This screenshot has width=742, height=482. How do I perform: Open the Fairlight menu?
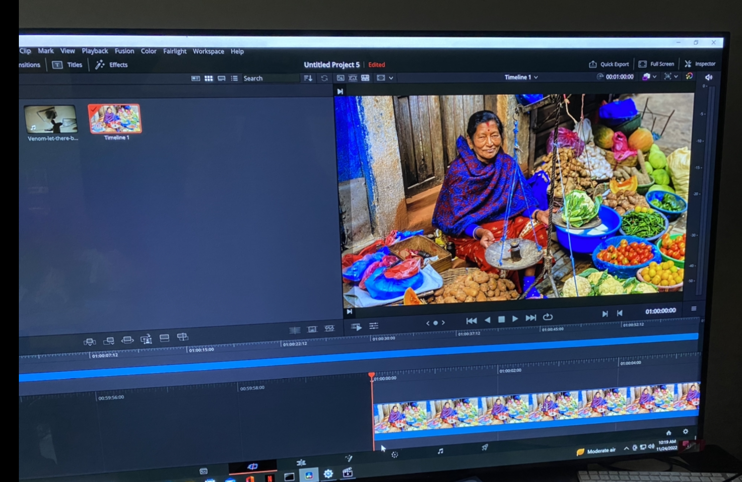[175, 51]
